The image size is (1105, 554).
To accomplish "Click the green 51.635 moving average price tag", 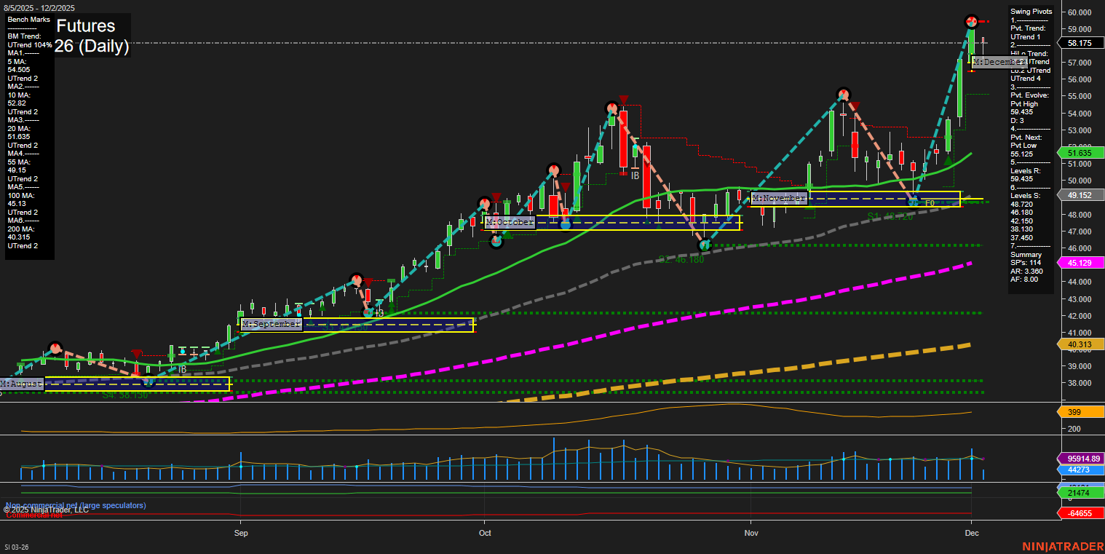I will tap(1079, 153).
